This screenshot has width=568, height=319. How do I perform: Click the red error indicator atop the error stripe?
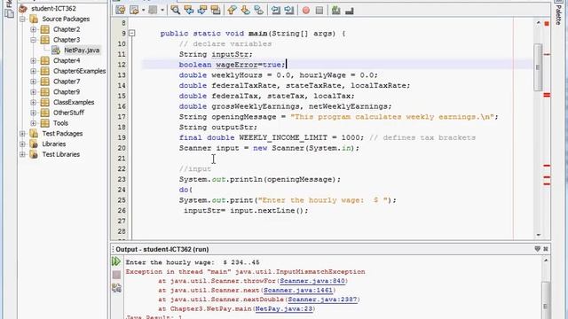tap(547, 24)
